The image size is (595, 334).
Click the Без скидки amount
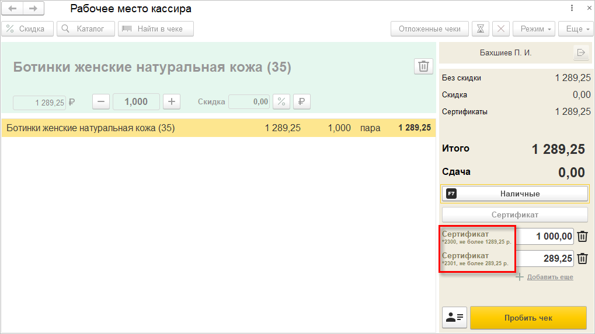point(573,78)
